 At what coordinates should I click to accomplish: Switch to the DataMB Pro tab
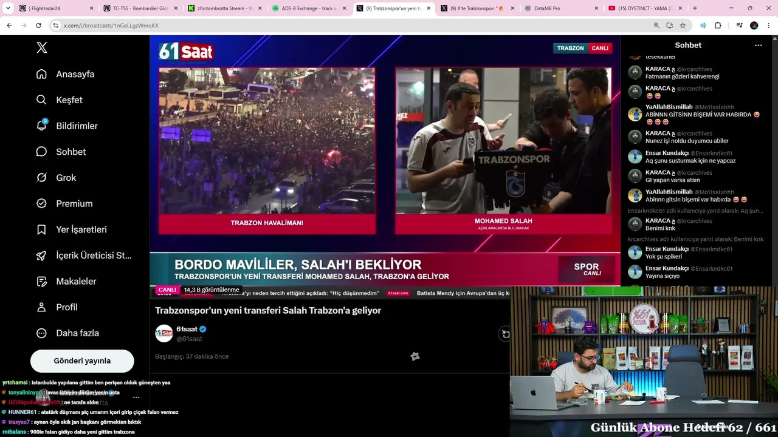tap(560, 8)
